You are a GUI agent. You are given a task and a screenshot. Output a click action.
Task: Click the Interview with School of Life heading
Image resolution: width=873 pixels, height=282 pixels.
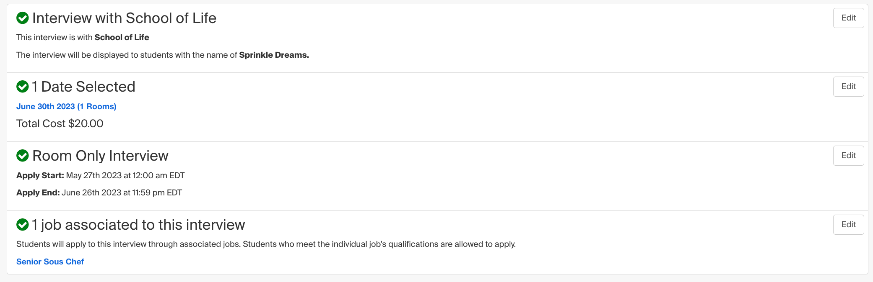[124, 18]
